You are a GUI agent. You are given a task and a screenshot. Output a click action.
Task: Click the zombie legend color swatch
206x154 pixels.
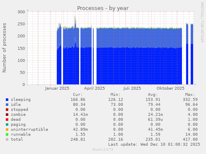(x=7, y=115)
